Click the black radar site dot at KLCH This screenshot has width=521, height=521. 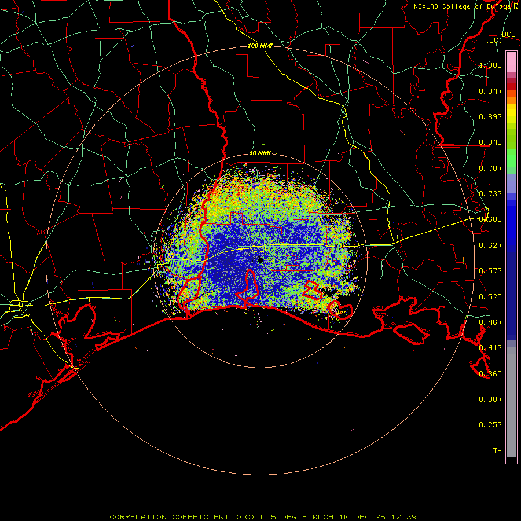pos(260,260)
